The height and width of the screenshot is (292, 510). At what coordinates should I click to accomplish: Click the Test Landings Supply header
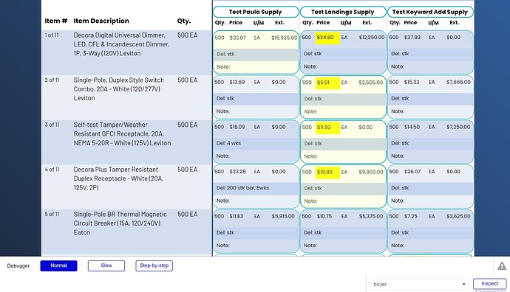click(343, 12)
